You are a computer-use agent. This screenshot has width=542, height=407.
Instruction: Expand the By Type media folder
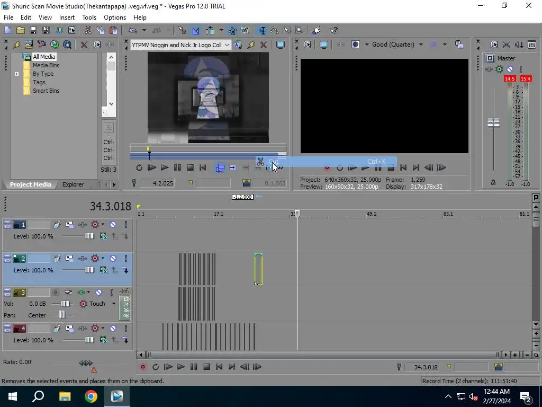pos(16,74)
